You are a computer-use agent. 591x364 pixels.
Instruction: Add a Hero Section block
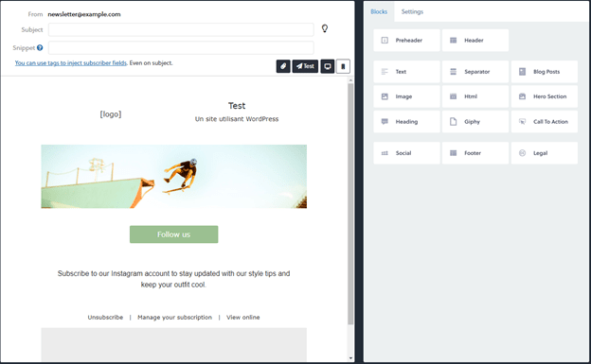pos(544,96)
